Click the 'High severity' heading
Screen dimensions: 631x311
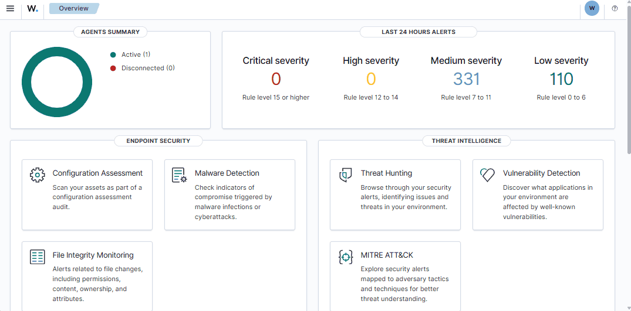click(x=371, y=60)
